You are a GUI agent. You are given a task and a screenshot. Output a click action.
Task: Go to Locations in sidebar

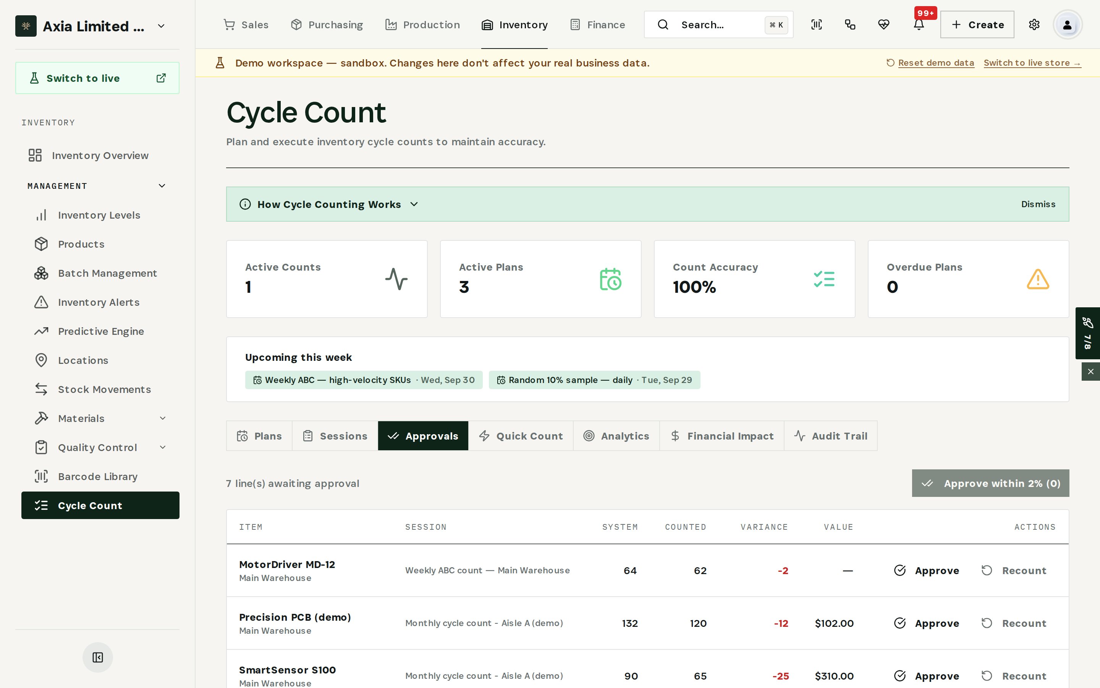[100, 361]
